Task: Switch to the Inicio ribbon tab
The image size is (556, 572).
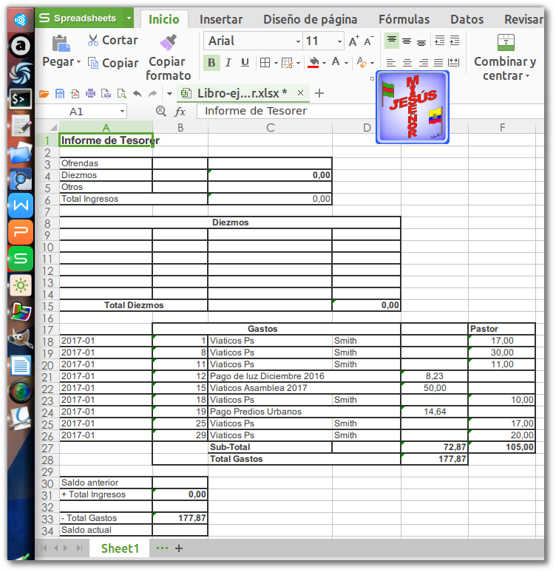Action: pos(164,19)
